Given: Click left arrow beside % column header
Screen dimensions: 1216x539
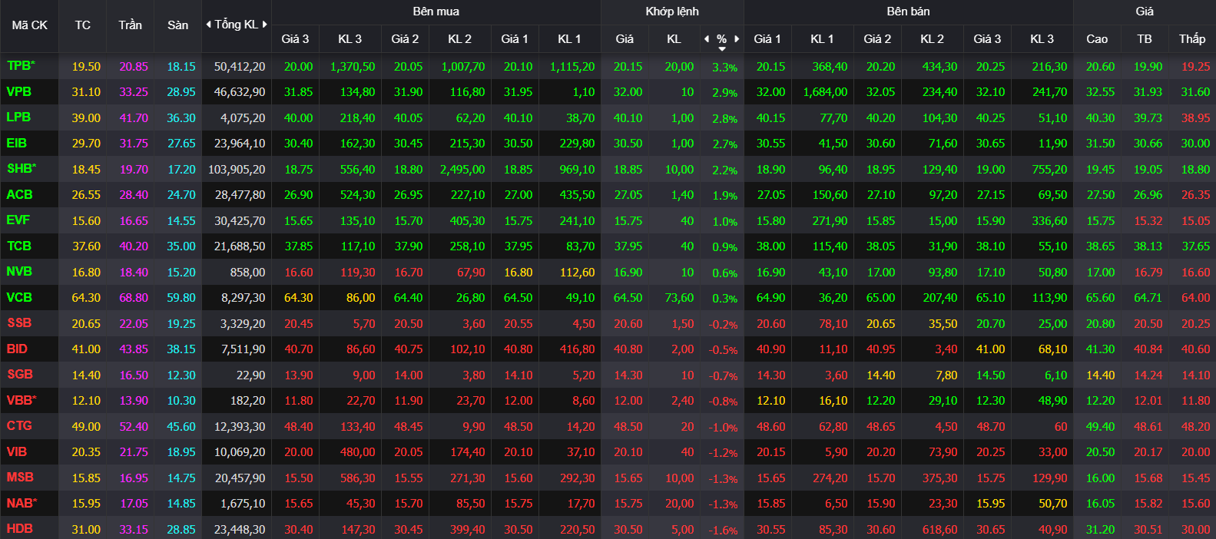Looking at the screenshot, I should [x=707, y=38].
